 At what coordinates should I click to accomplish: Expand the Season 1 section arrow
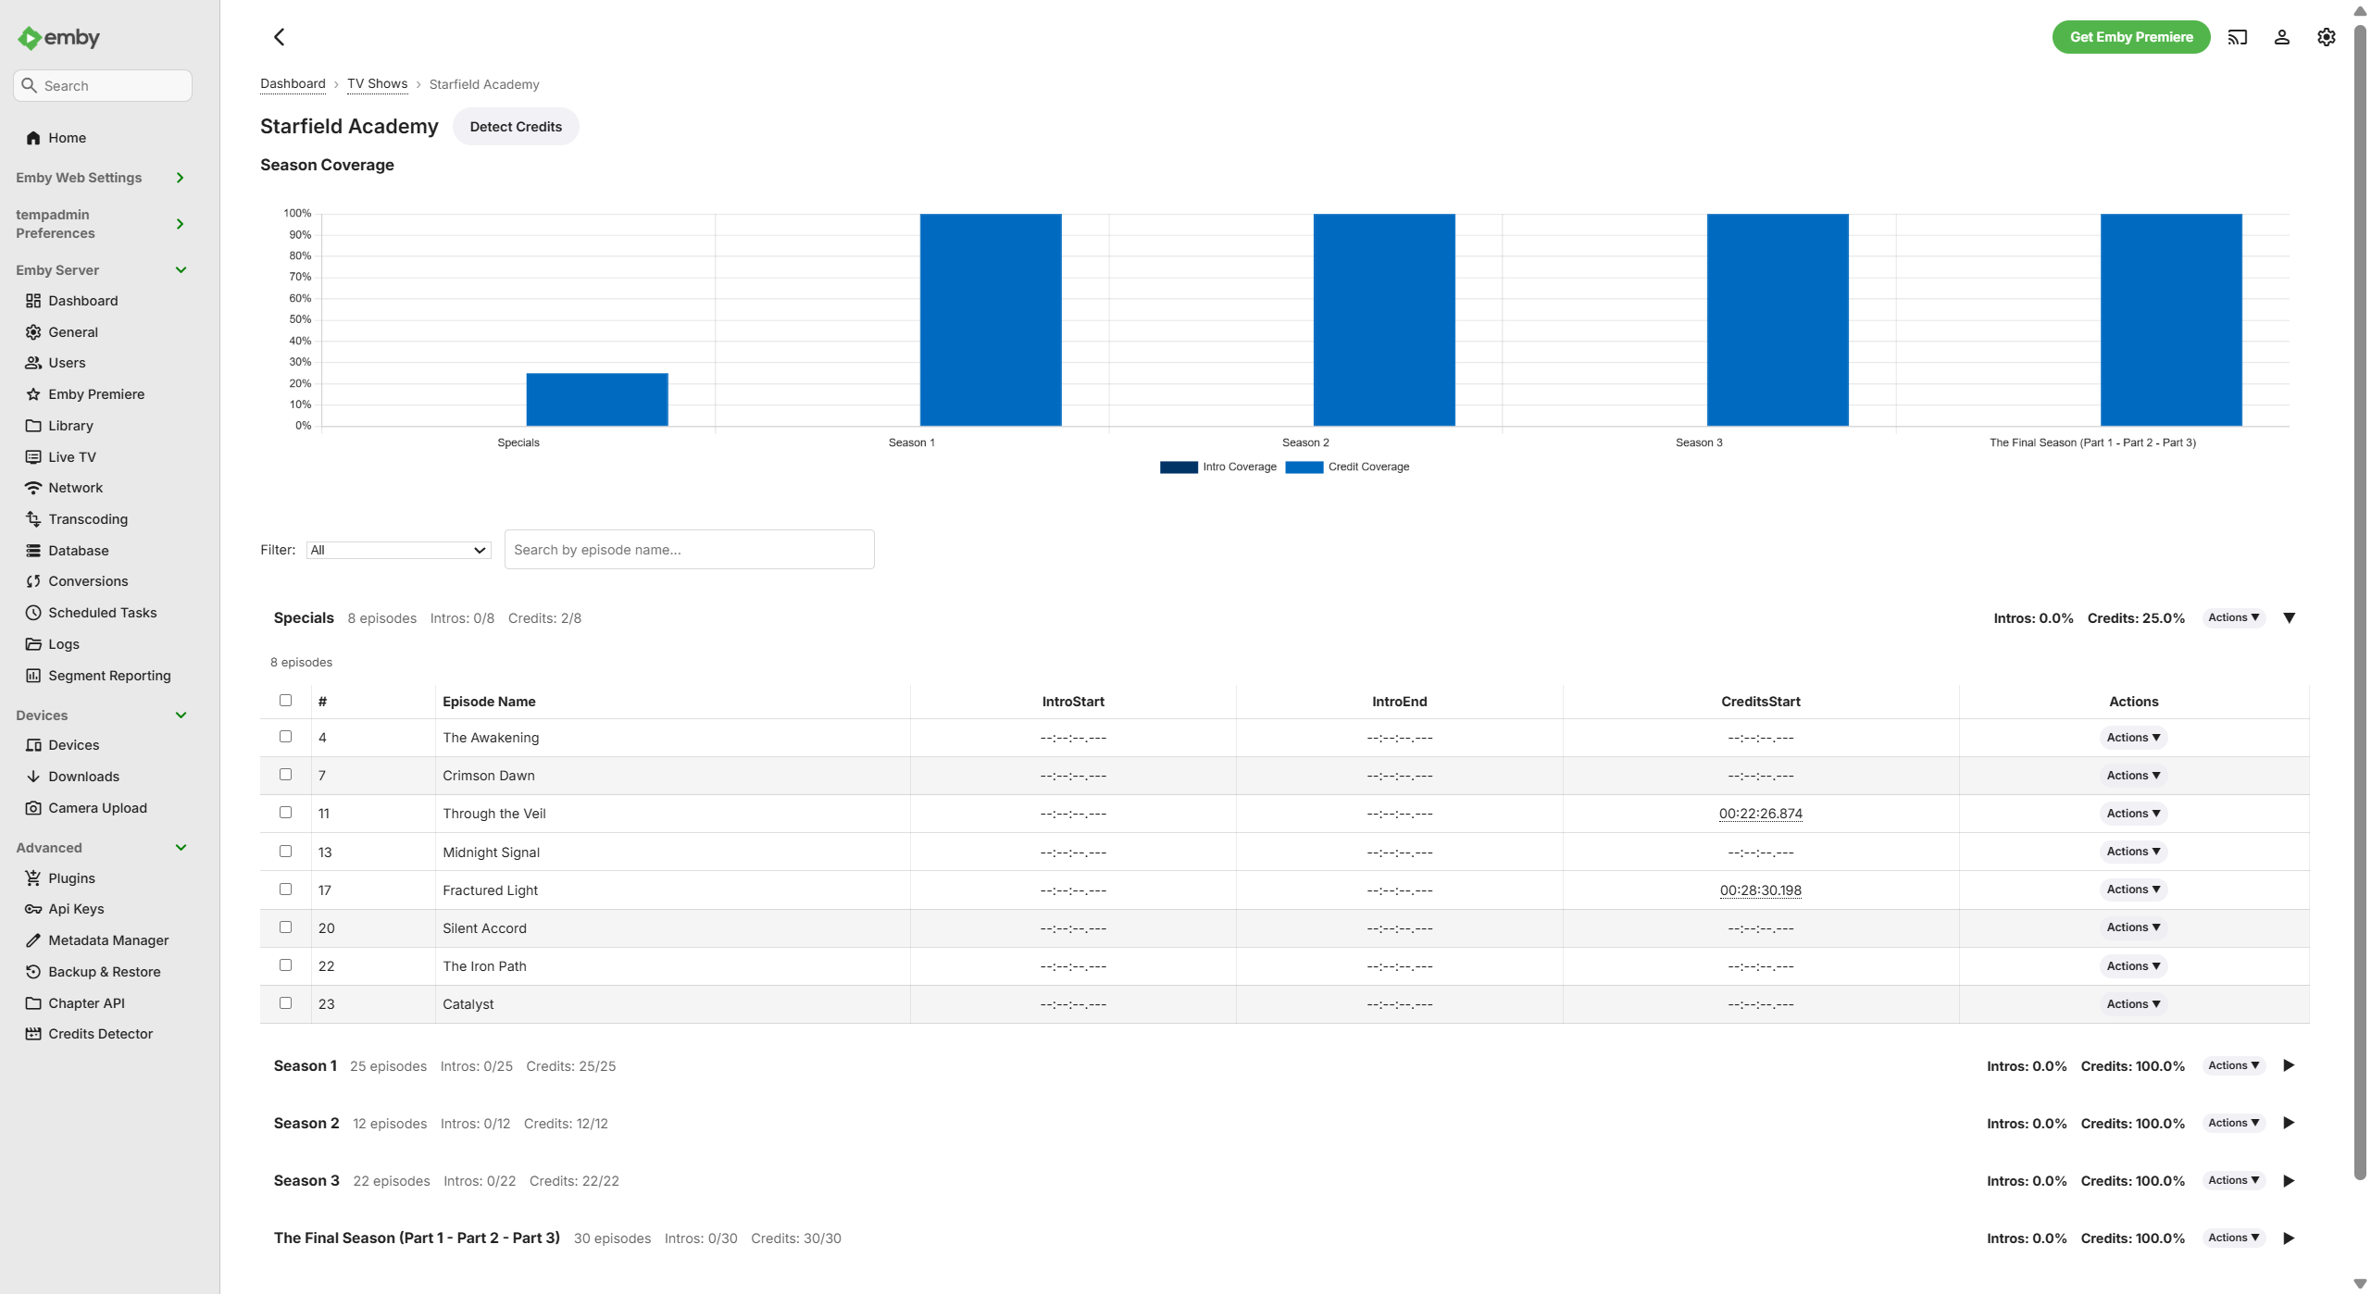pyautogui.click(x=2289, y=1065)
